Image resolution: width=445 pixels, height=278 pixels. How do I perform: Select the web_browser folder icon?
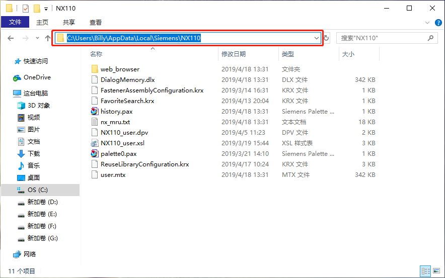point(95,69)
